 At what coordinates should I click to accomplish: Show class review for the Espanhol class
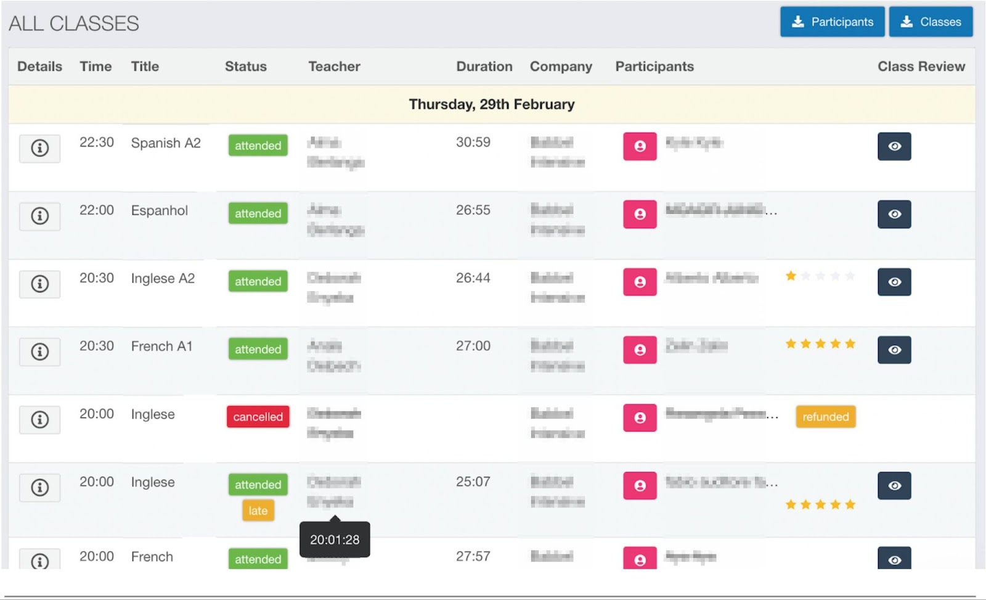(894, 214)
